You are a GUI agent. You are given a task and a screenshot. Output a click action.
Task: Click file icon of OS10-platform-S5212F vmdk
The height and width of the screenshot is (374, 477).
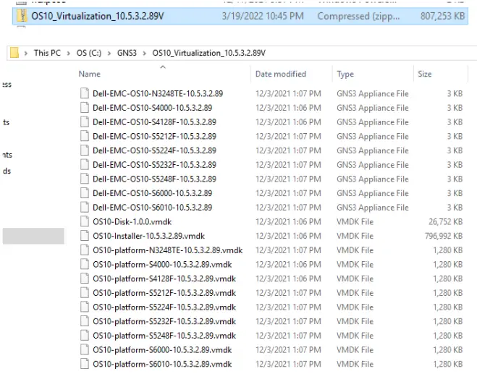[85, 293]
